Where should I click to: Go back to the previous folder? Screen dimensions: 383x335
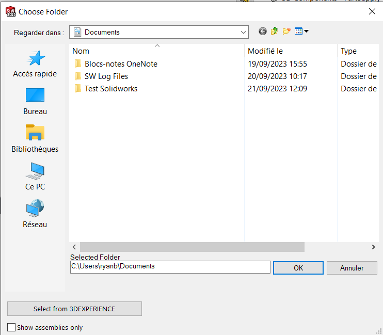[263, 32]
